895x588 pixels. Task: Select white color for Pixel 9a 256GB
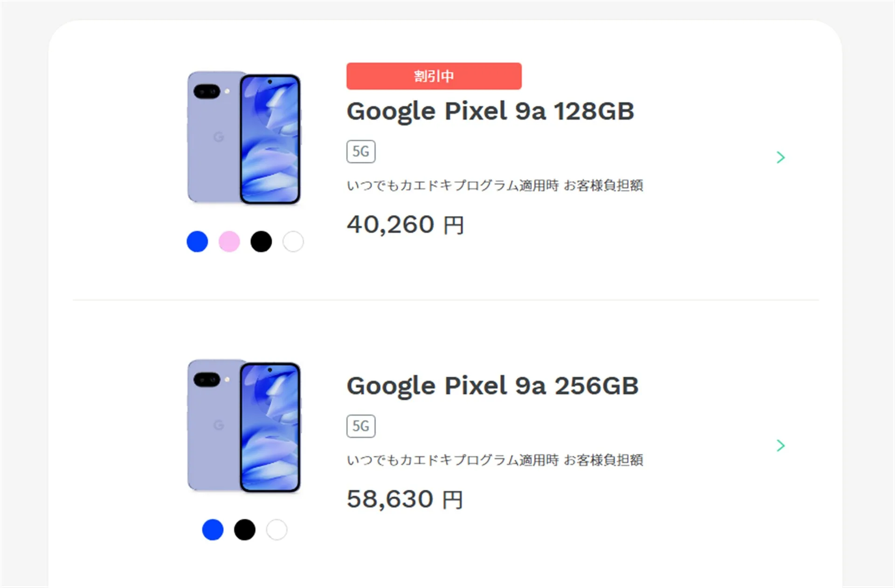pos(276,530)
